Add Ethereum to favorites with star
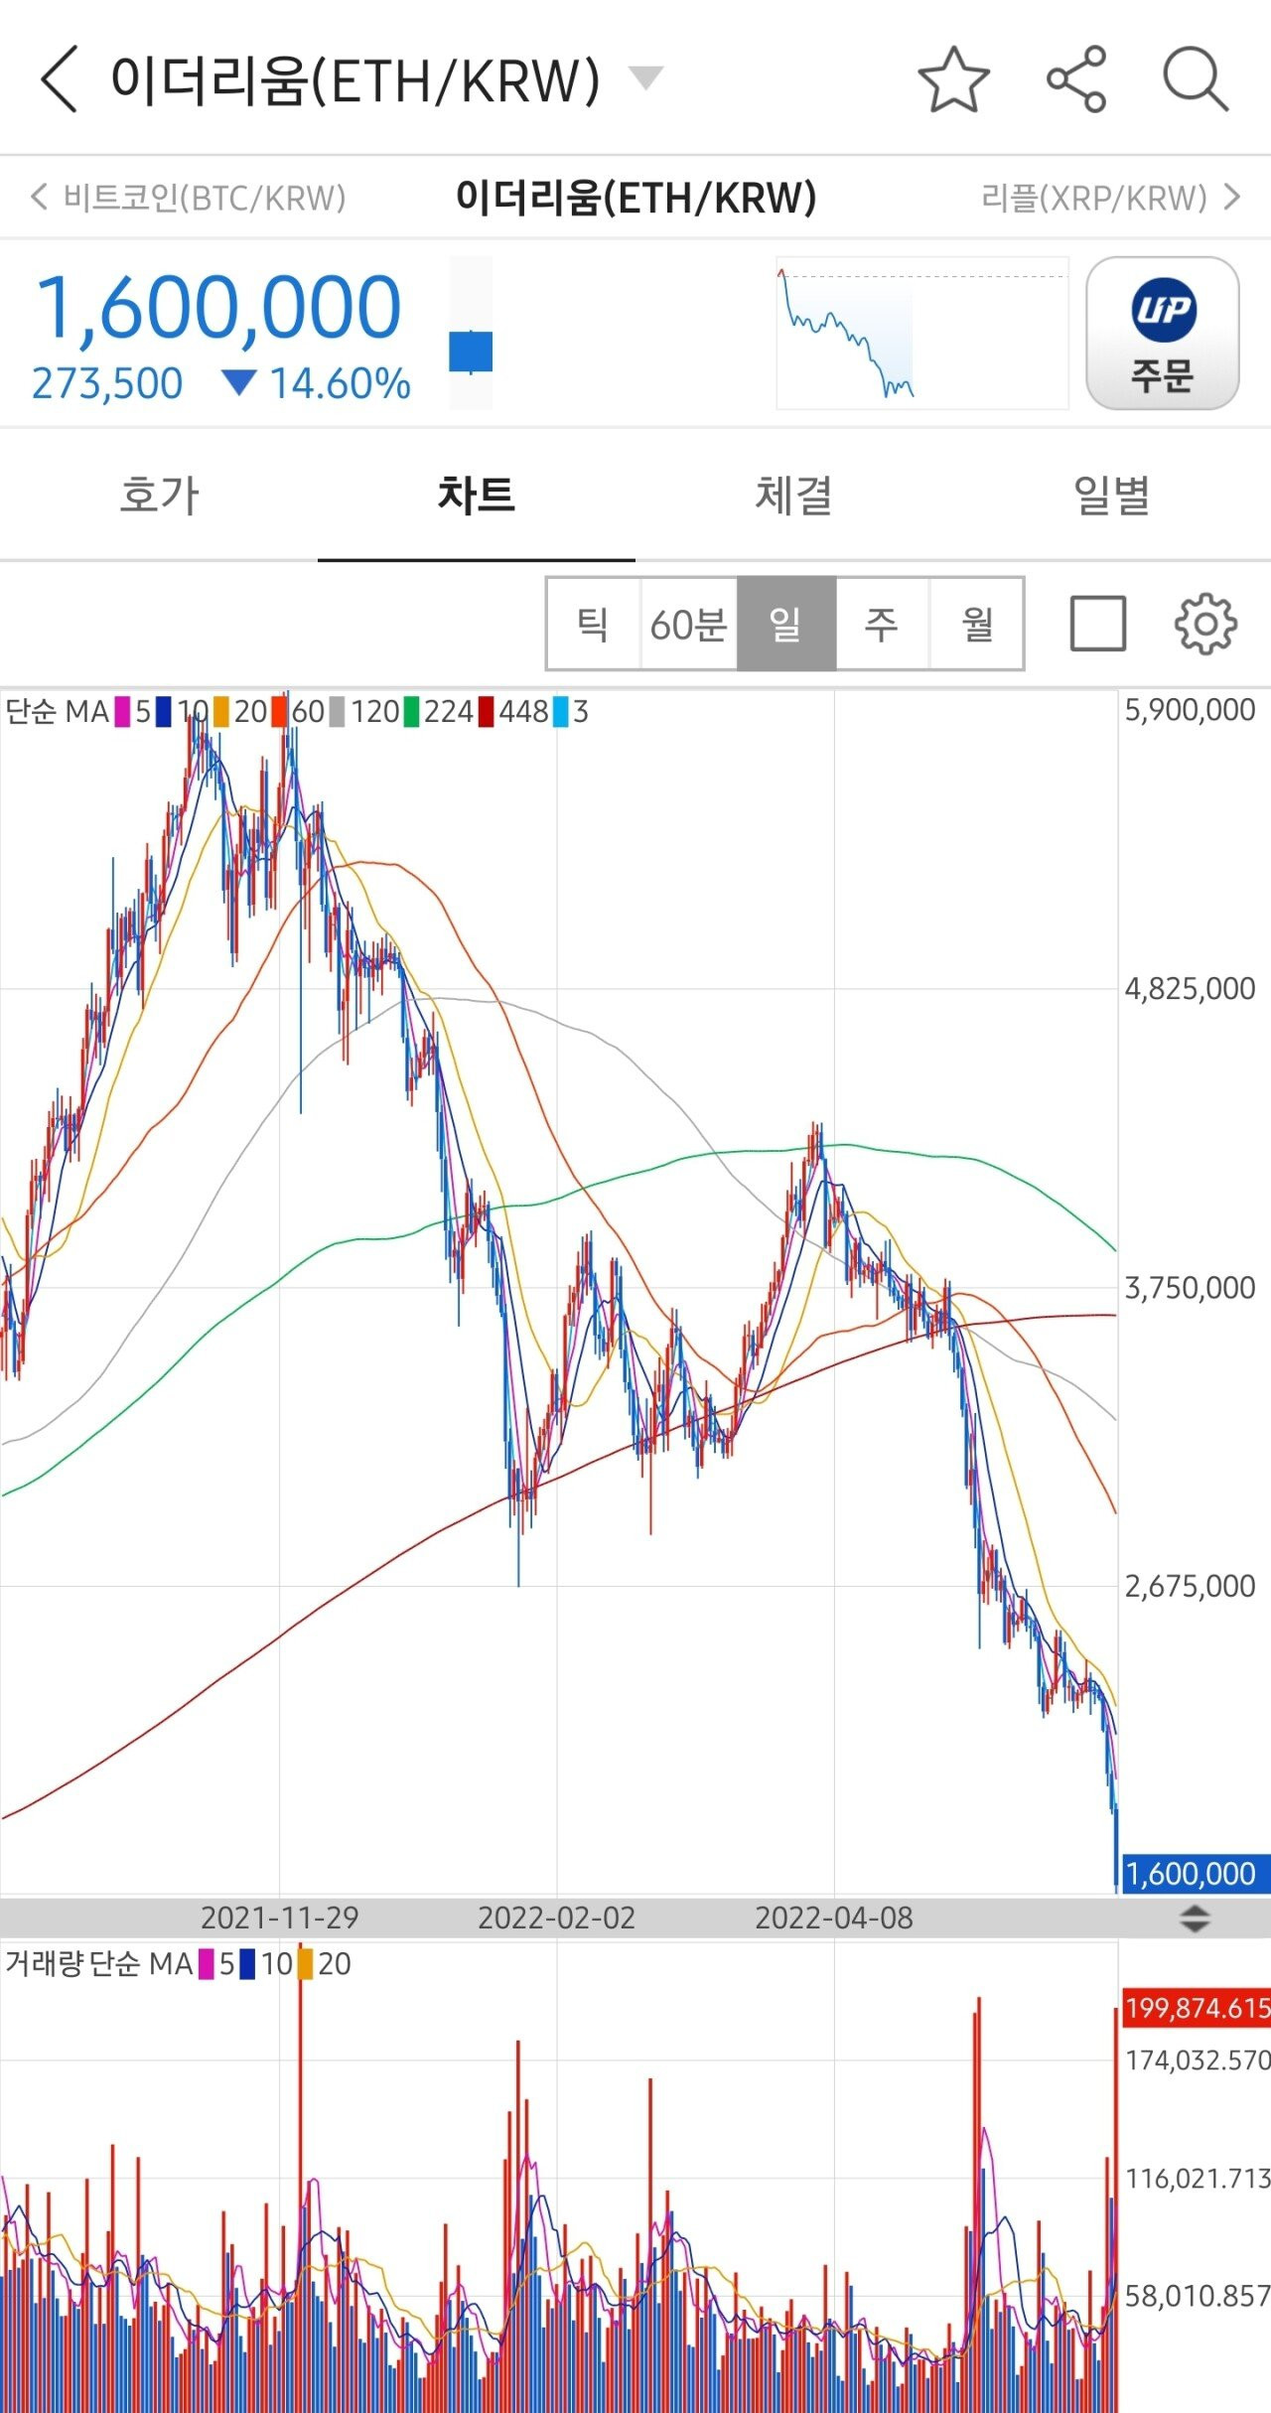The height and width of the screenshot is (2413, 1271). (x=953, y=79)
